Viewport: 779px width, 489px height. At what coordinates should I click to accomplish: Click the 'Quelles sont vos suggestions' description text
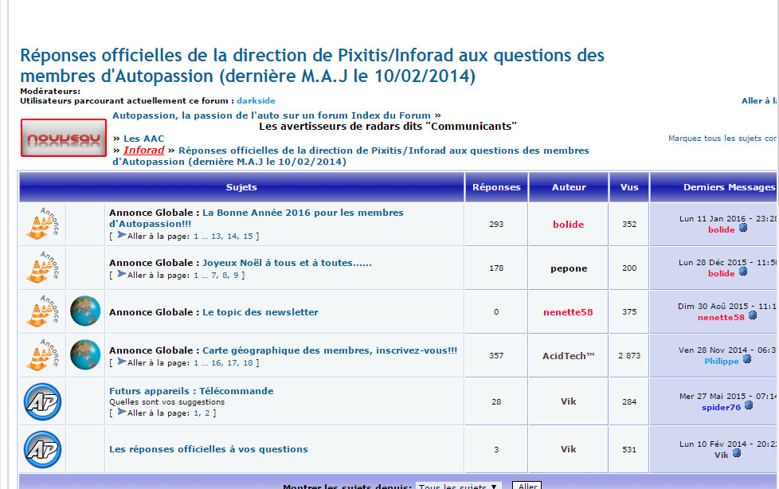click(167, 402)
